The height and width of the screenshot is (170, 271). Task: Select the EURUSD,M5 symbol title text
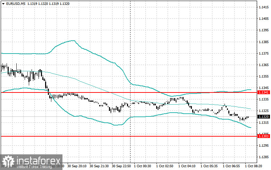coord(16,3)
